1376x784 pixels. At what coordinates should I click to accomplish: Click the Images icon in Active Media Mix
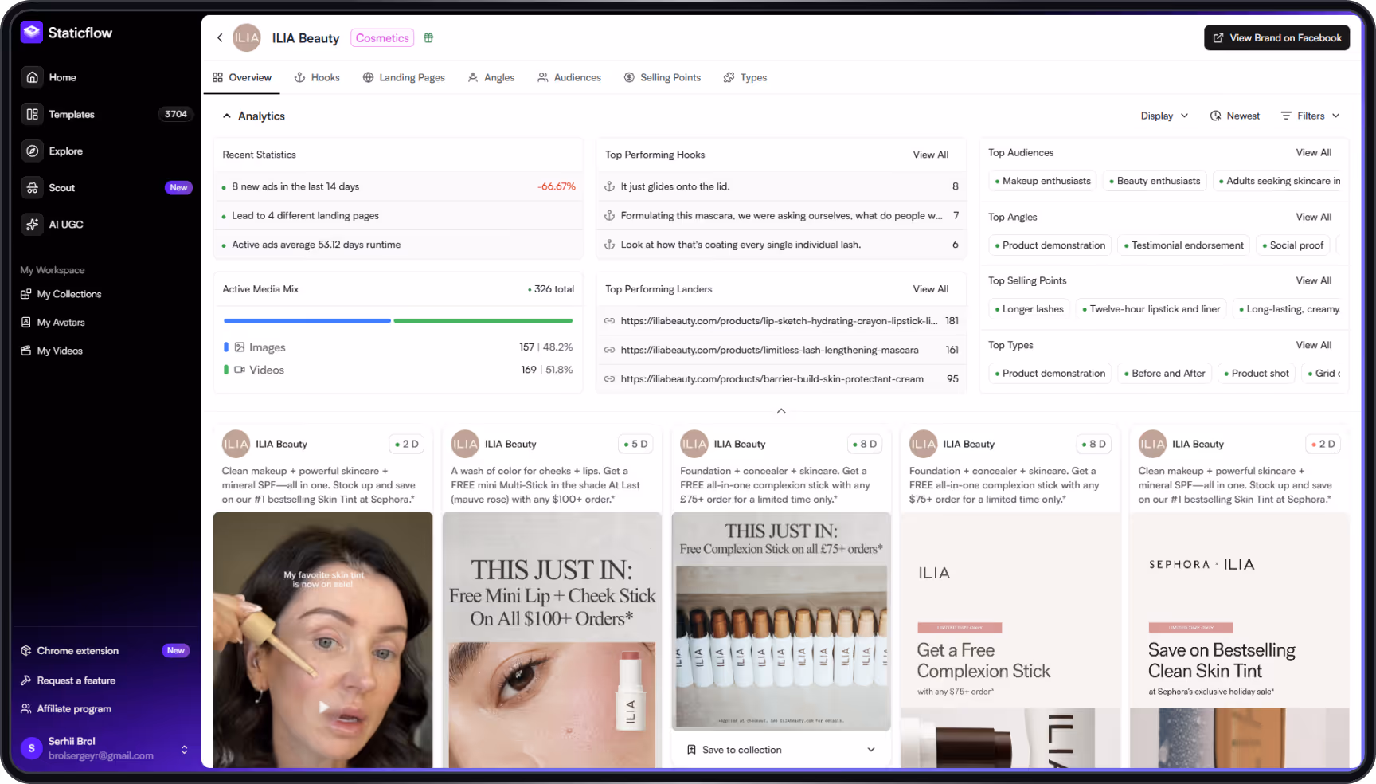coord(240,347)
